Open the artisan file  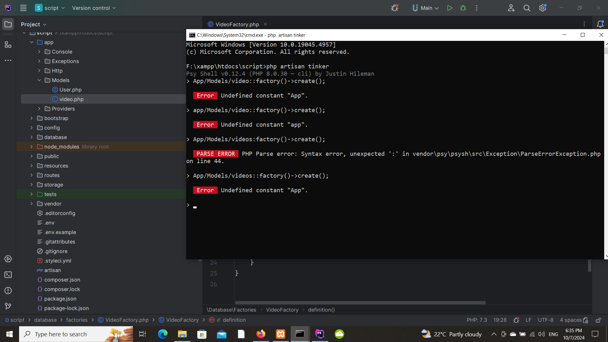52,270
